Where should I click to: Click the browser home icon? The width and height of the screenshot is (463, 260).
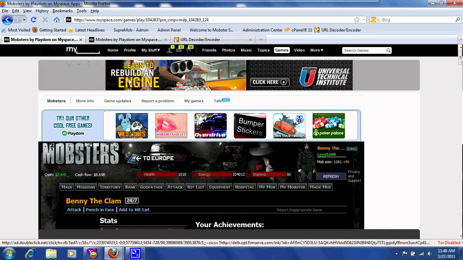pyautogui.click(x=57, y=20)
